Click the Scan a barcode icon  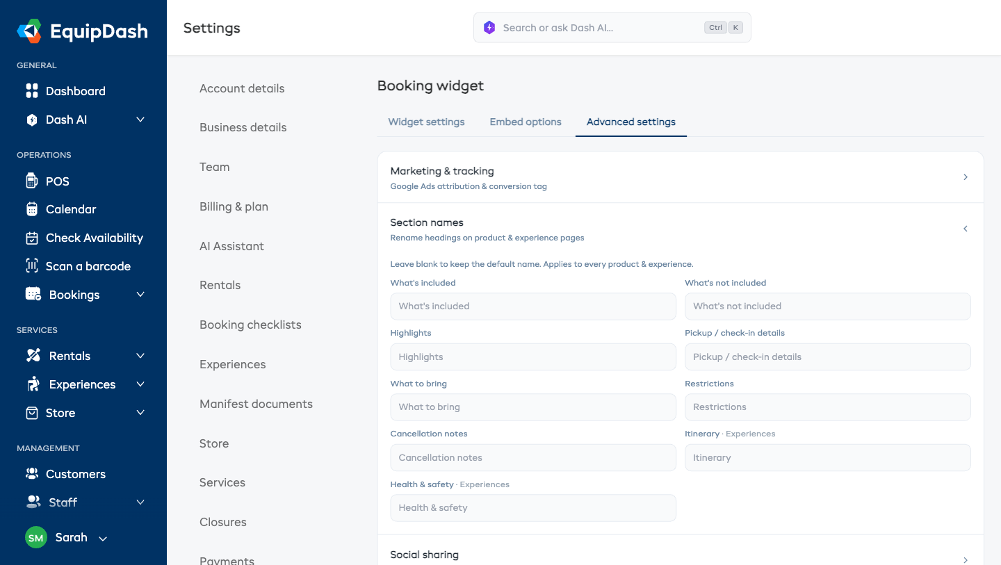click(31, 265)
